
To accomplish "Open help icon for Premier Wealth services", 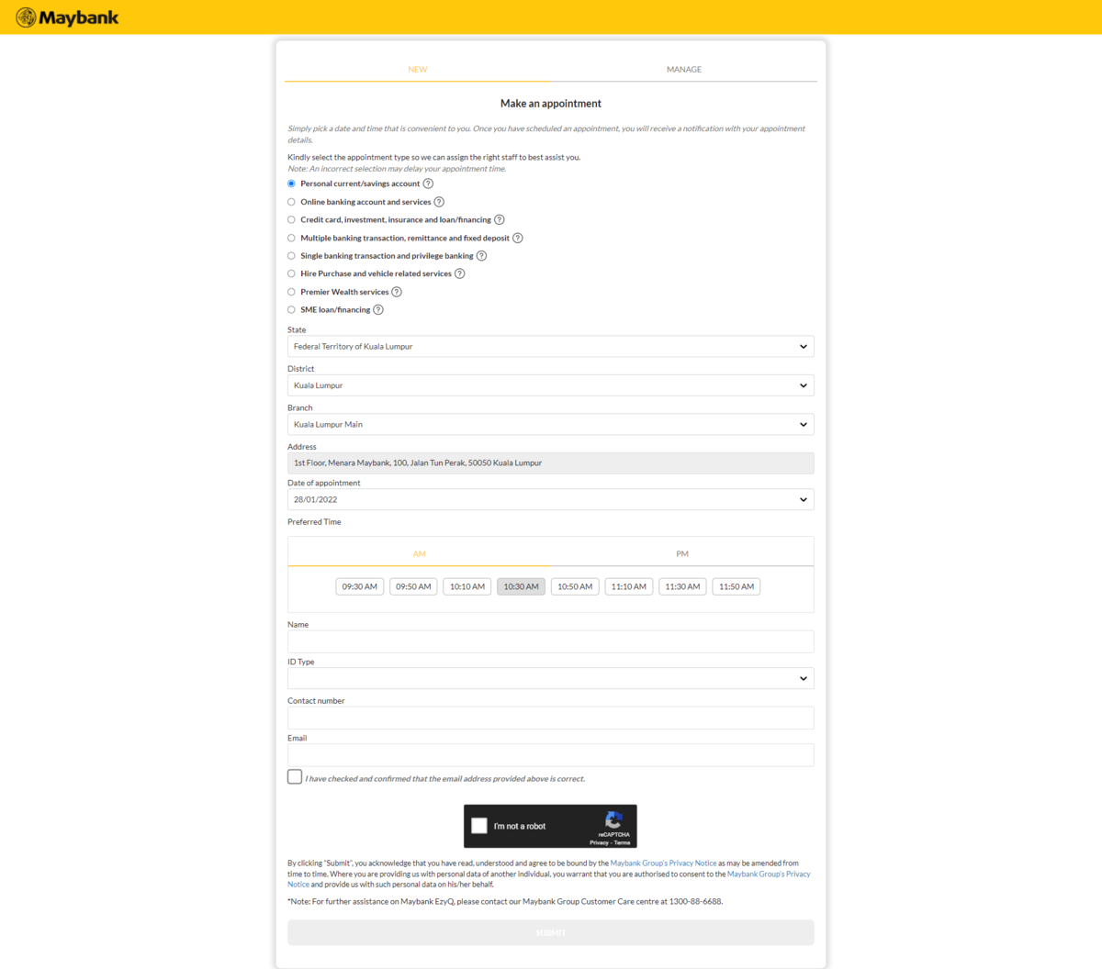I will 397,292.
